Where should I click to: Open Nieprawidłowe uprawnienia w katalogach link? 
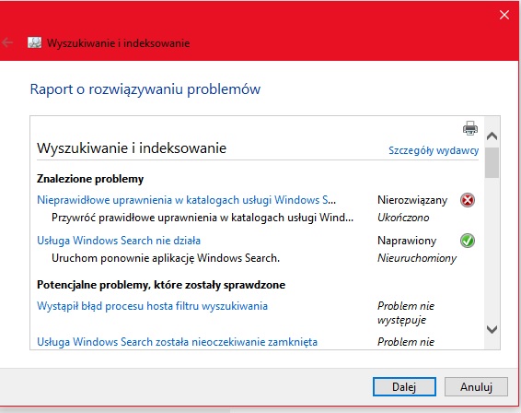pyautogui.click(x=187, y=200)
